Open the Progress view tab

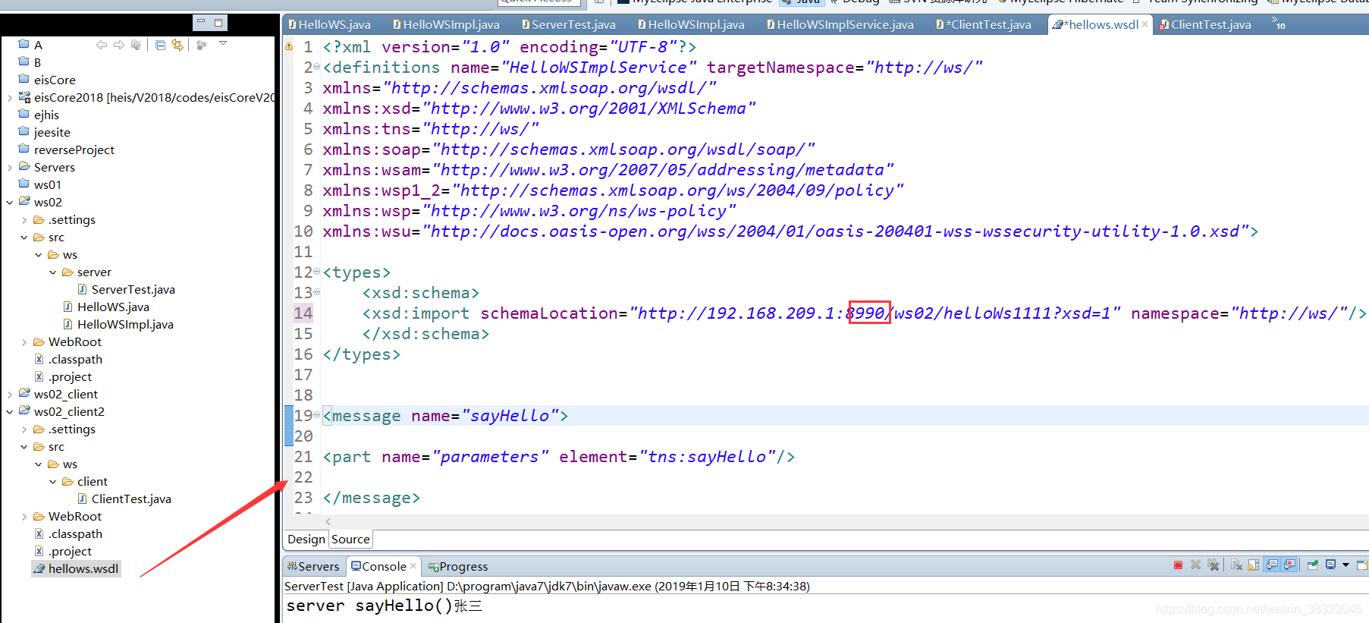click(457, 566)
